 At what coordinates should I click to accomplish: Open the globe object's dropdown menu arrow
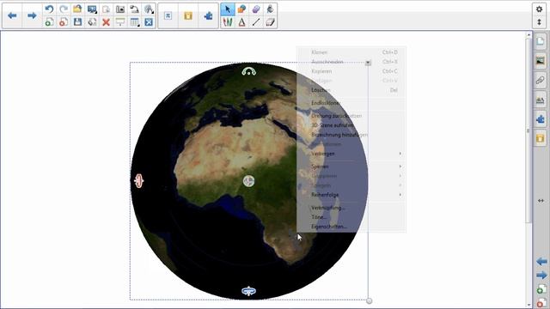coord(368,63)
